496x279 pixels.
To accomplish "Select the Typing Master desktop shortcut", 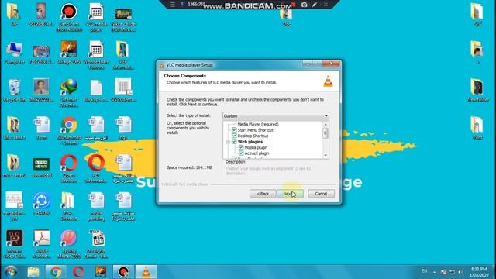I will [x=69, y=244].
